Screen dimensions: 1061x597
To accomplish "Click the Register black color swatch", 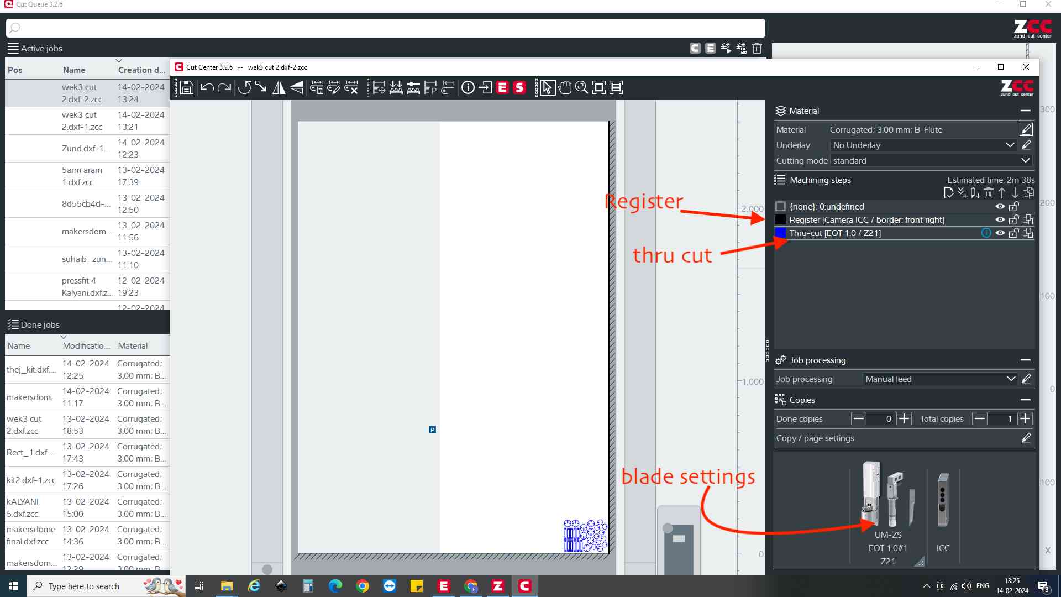I will [780, 219].
